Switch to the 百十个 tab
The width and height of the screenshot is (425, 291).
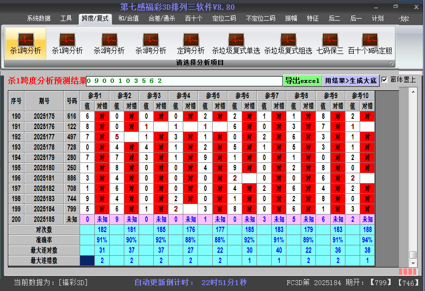194,19
